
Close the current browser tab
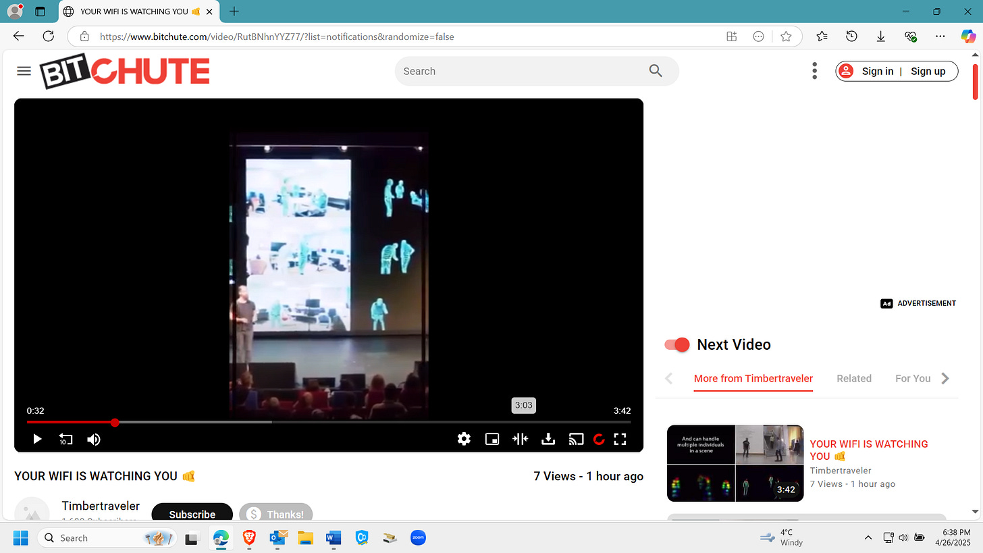(209, 11)
